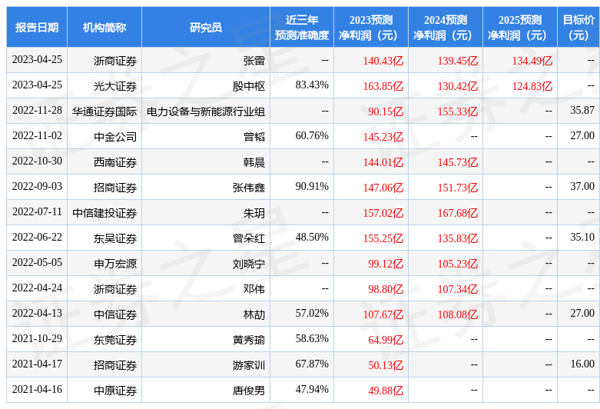Click the 2025预测净利润 column header

click(x=520, y=28)
